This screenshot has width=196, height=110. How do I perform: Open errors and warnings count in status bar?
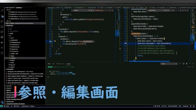(x=17, y=106)
